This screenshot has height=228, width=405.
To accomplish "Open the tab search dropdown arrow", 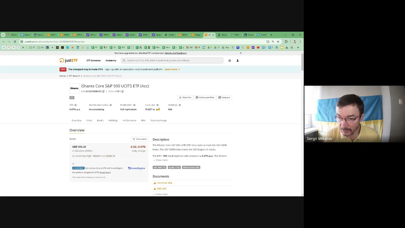I will 3,35.
